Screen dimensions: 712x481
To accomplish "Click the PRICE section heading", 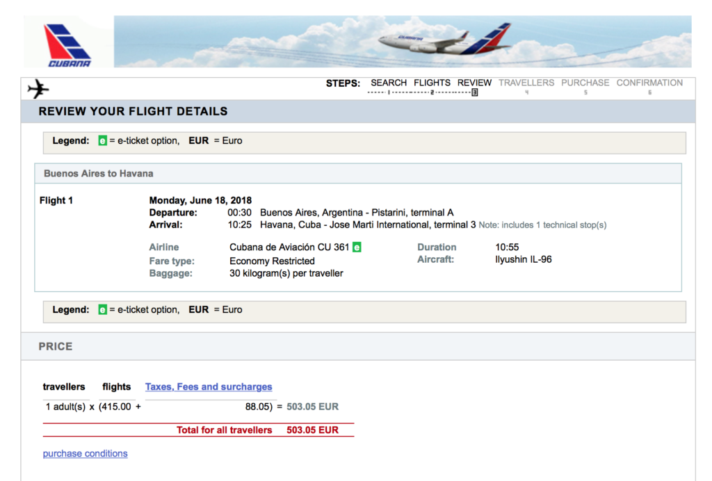I will [54, 346].
